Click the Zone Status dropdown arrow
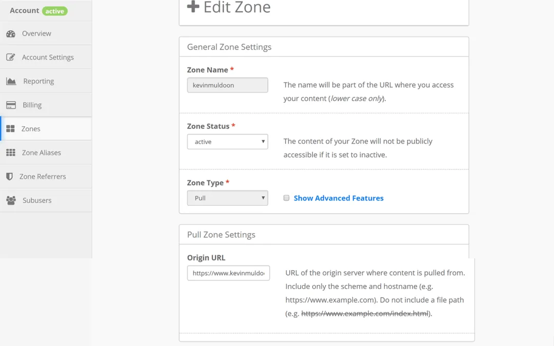 [263, 141]
